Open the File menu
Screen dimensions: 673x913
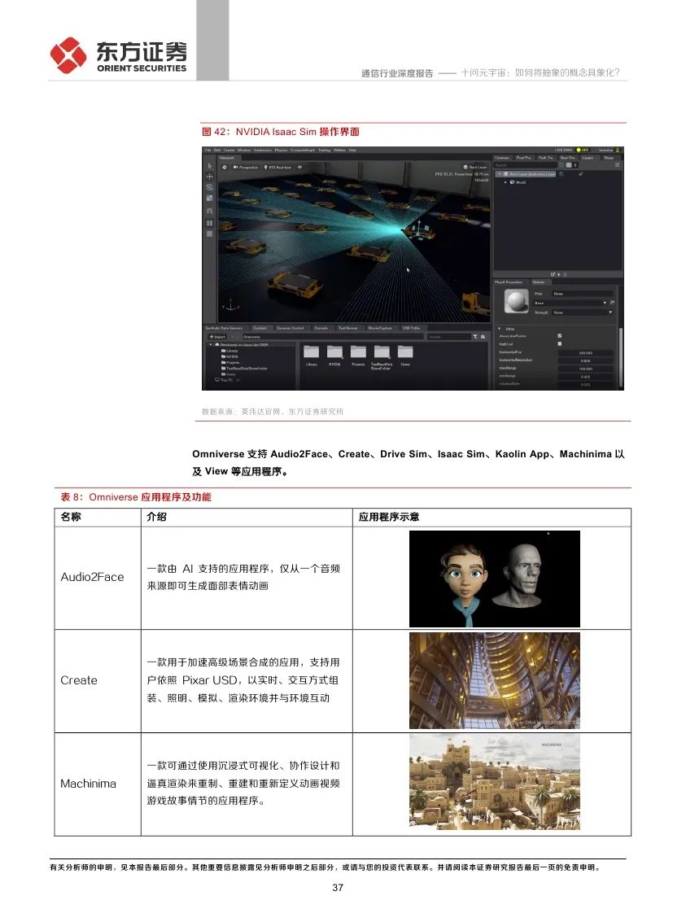[208, 151]
